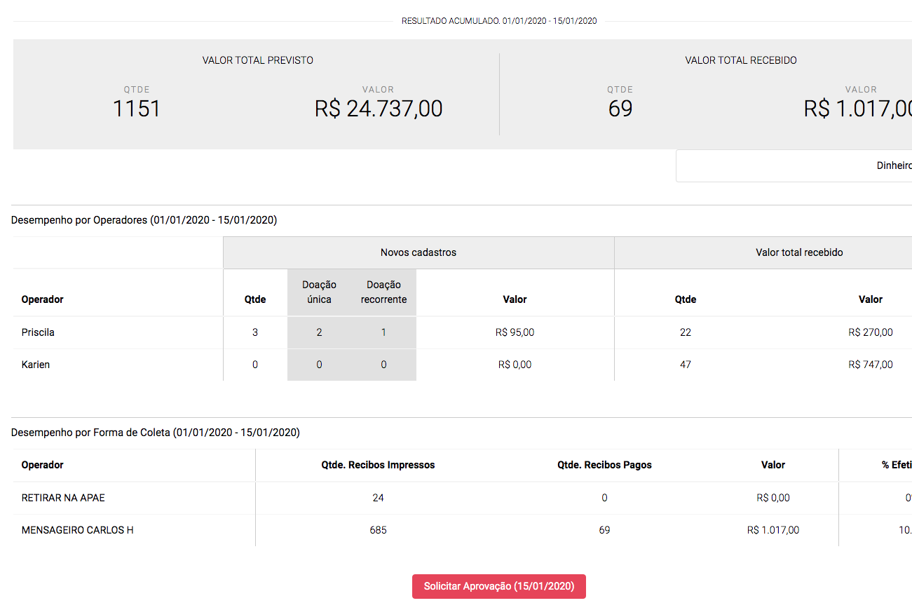Click the Qtde. Recibos Impressos column header

(378, 465)
